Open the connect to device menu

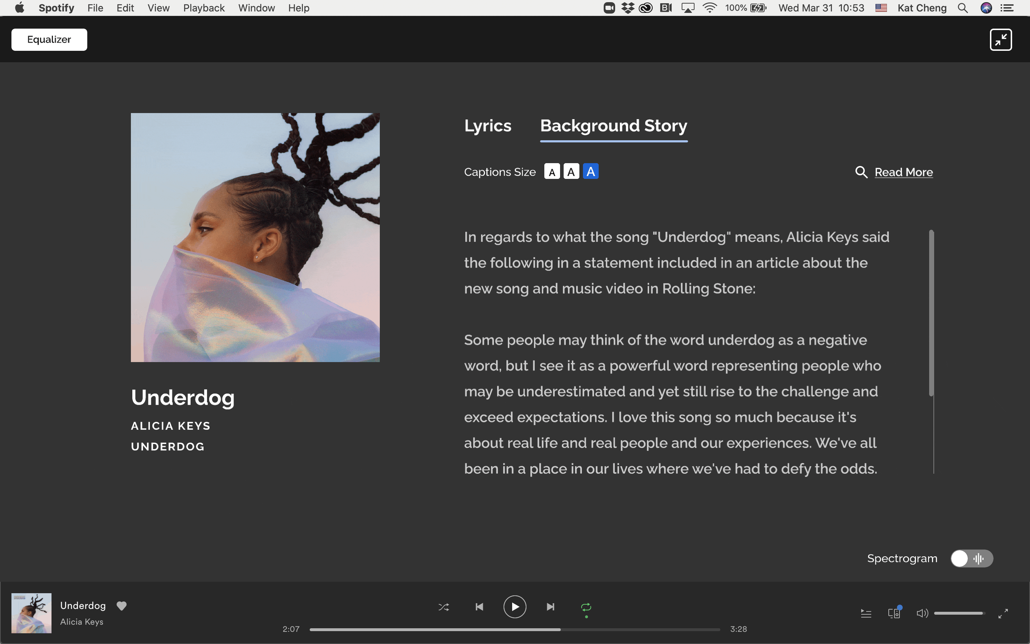tap(894, 613)
